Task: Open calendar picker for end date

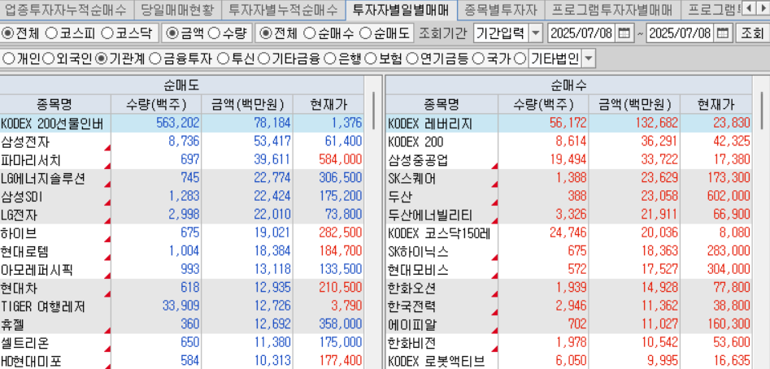Action: point(722,33)
